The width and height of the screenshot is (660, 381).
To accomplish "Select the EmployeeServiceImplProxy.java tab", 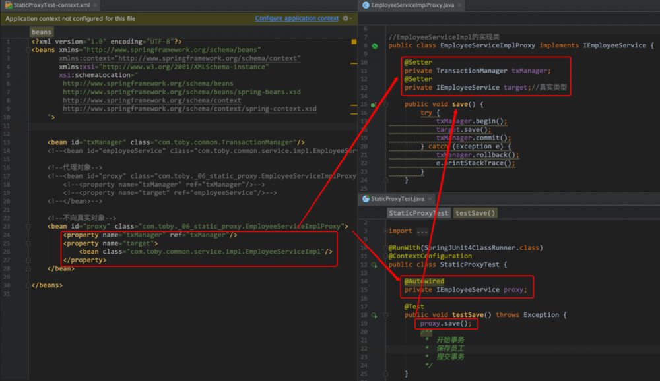I will (412, 5).
